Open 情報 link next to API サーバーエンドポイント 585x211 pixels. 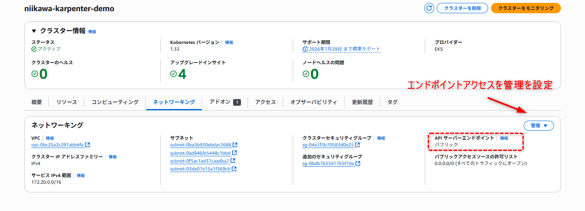[504, 138]
